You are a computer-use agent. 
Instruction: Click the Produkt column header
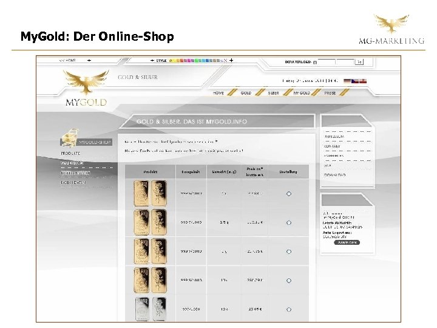click(151, 172)
